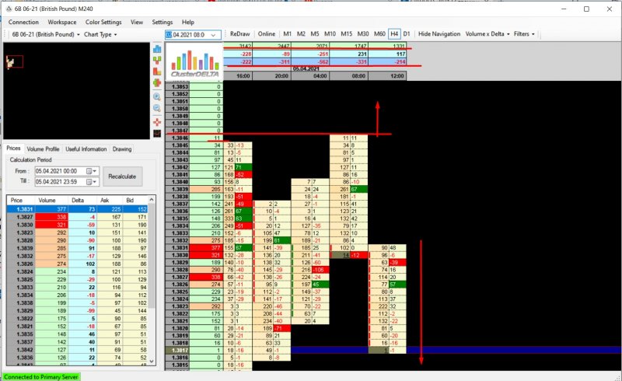622x381 pixels.
Task: Expand the Chart Type dropdown
Action: click(100, 34)
